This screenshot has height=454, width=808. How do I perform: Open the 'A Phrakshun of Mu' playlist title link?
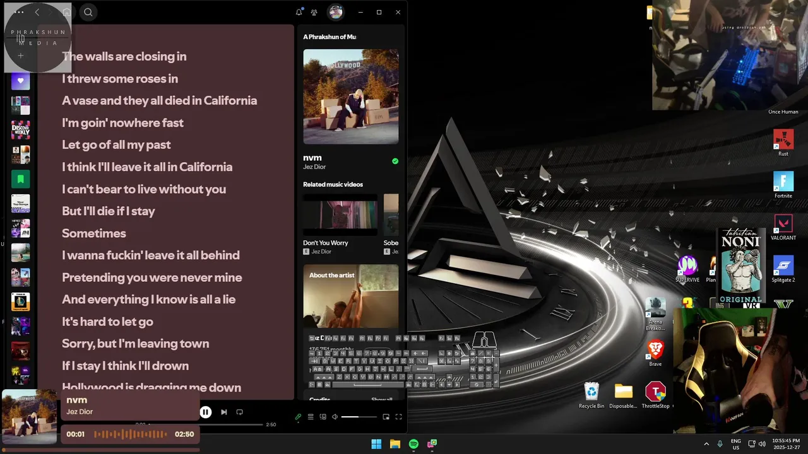(x=330, y=37)
